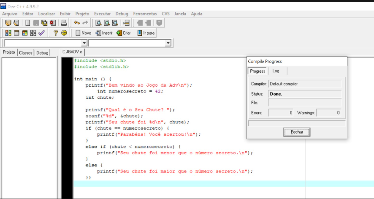The height and width of the screenshot is (199, 374).
Task: Click the Criar toolbar button
Action: coord(124,33)
